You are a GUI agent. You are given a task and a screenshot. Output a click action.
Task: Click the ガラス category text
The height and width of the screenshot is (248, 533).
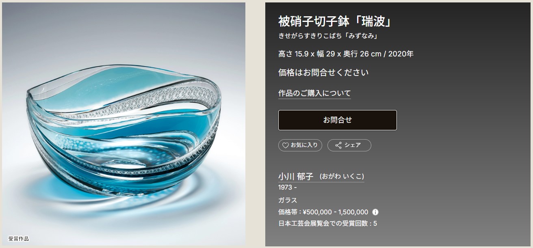(x=288, y=200)
